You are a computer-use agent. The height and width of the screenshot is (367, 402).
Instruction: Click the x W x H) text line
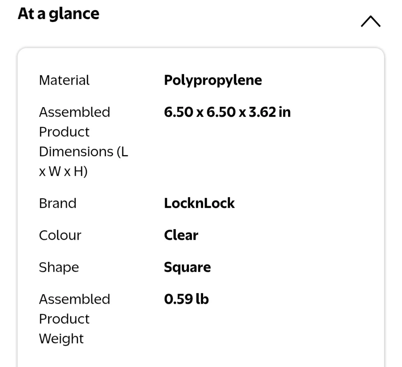click(63, 171)
